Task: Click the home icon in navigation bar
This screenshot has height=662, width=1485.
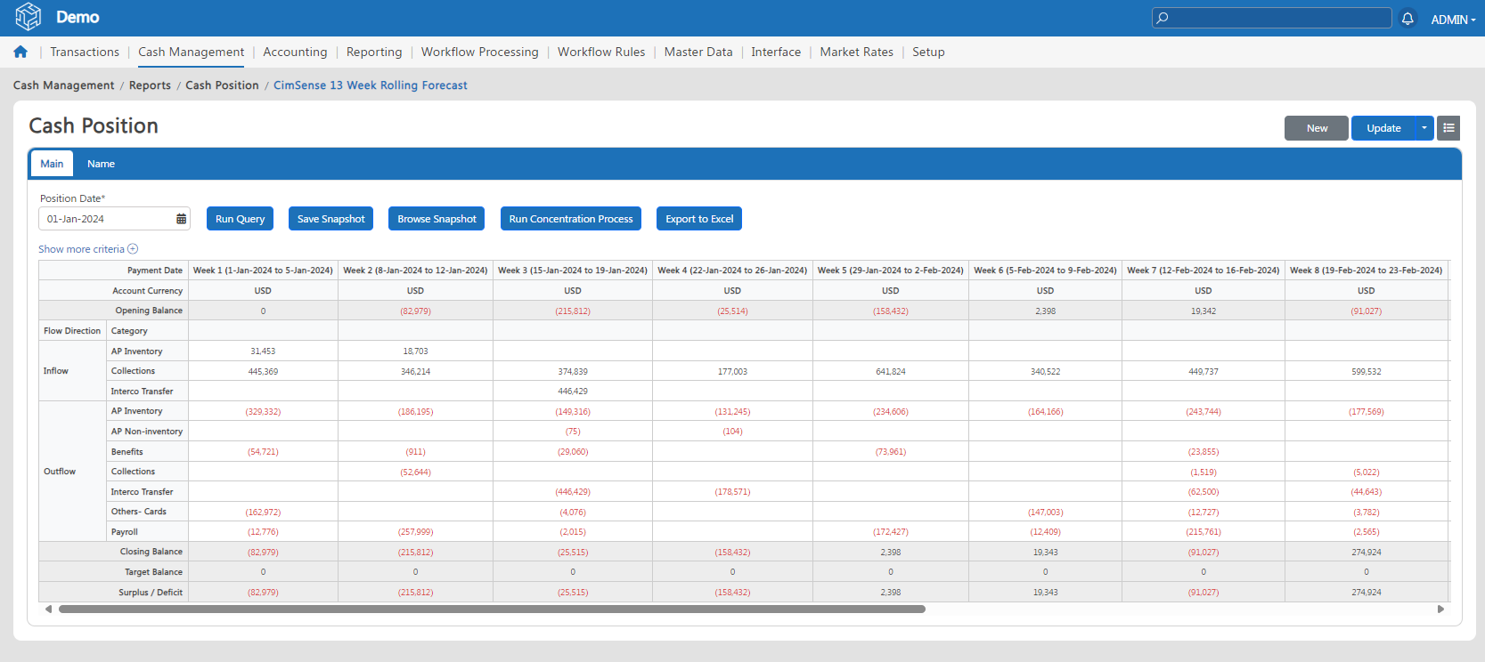Action: coord(20,52)
